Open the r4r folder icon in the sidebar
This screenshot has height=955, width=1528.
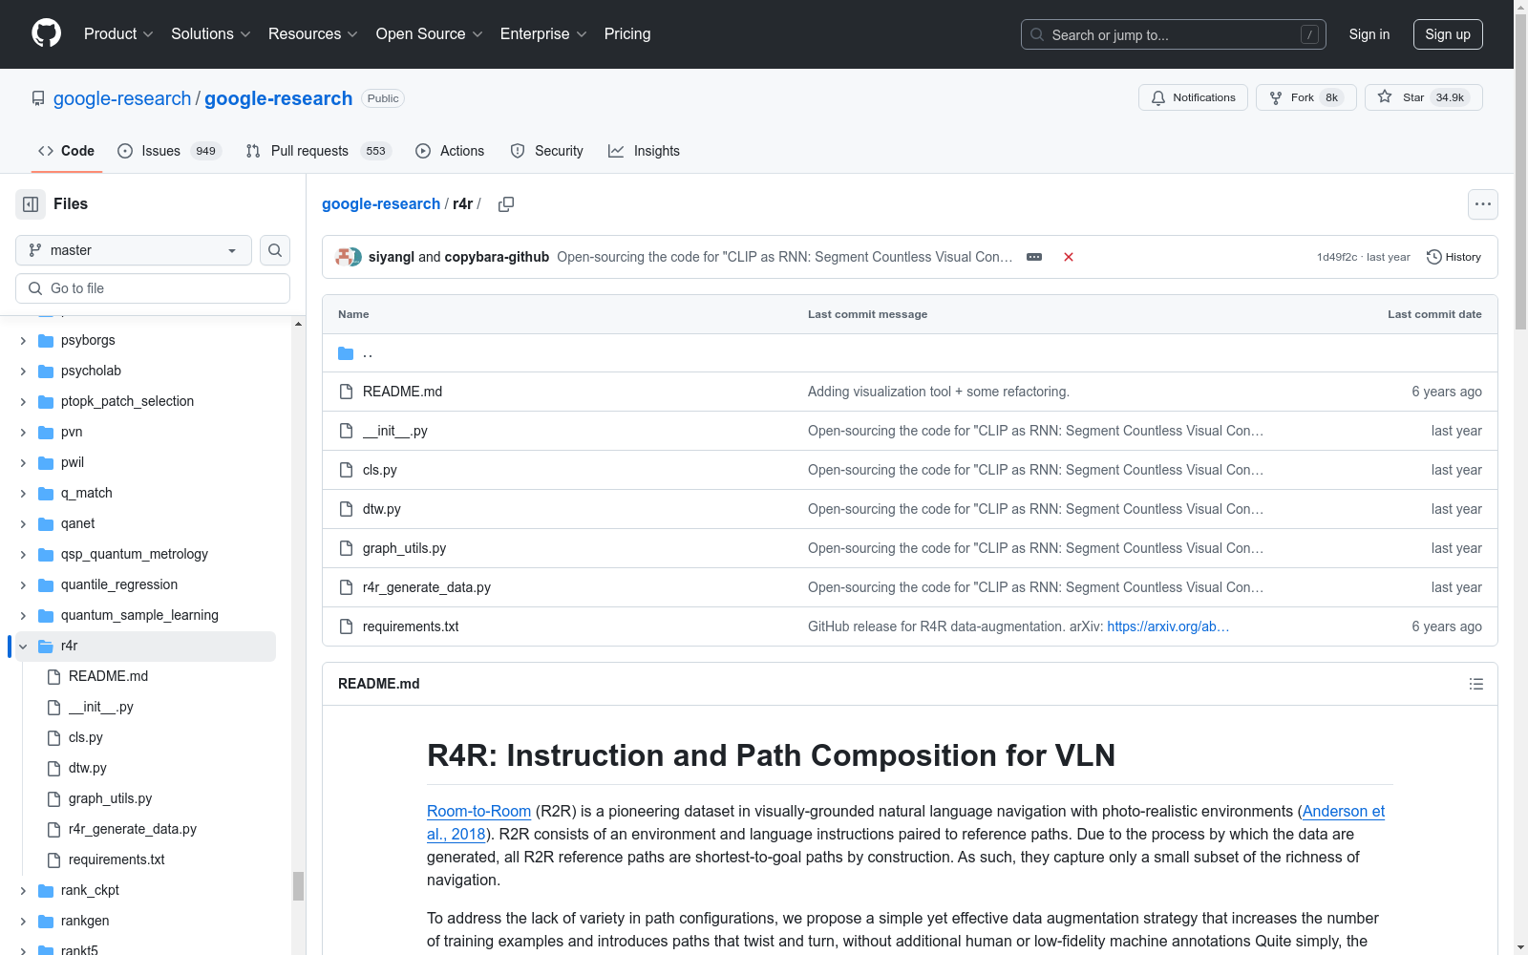click(46, 646)
